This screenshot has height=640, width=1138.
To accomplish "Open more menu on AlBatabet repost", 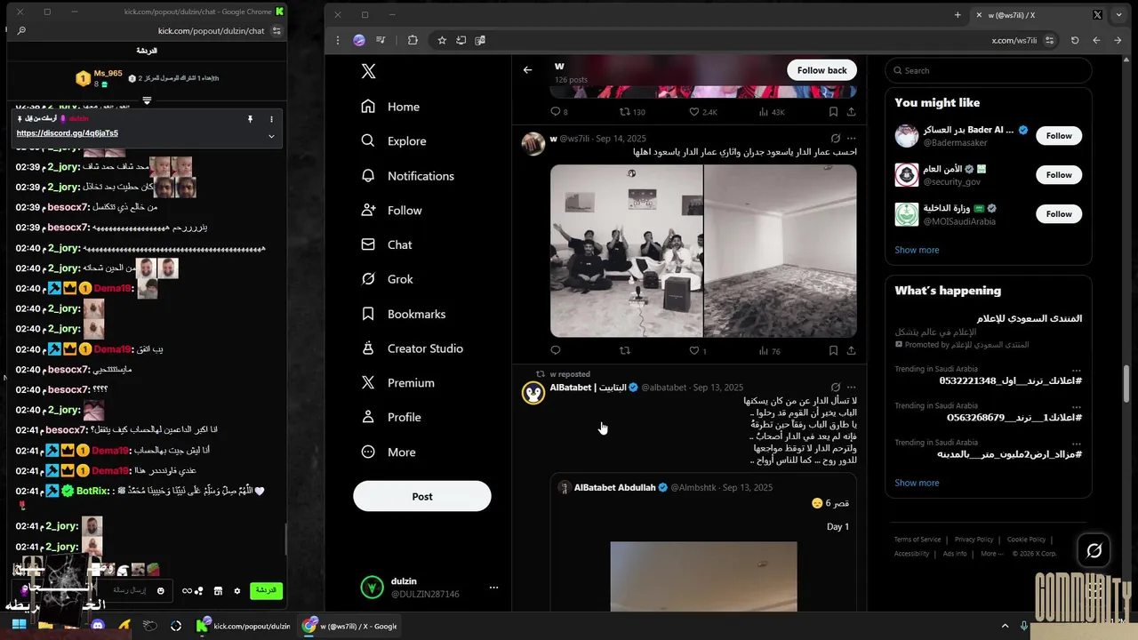I will pos(851,388).
